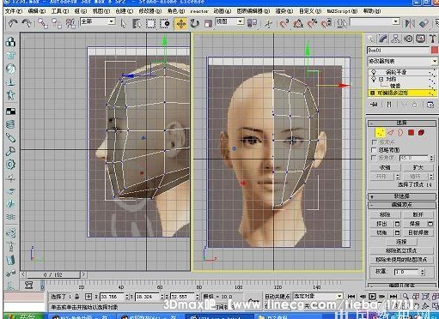Select Vertex sub-object level icon
439x319 pixels.
[x=380, y=132]
